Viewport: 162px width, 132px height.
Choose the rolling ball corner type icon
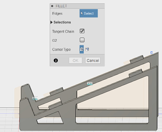82,49
